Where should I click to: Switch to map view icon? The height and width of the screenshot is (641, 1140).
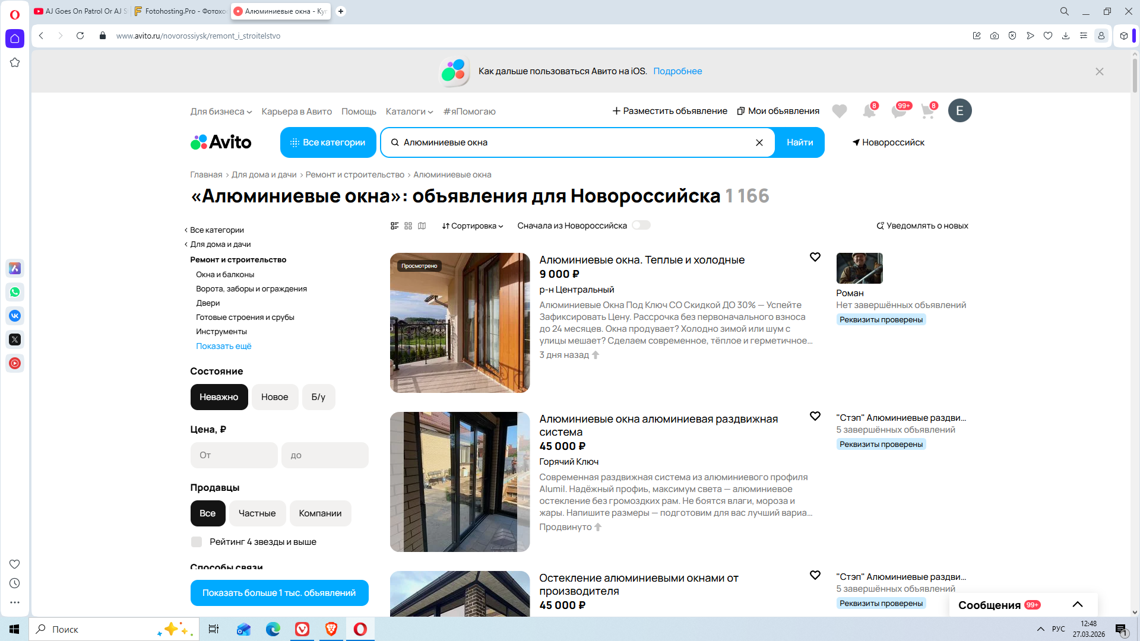pyautogui.click(x=422, y=226)
